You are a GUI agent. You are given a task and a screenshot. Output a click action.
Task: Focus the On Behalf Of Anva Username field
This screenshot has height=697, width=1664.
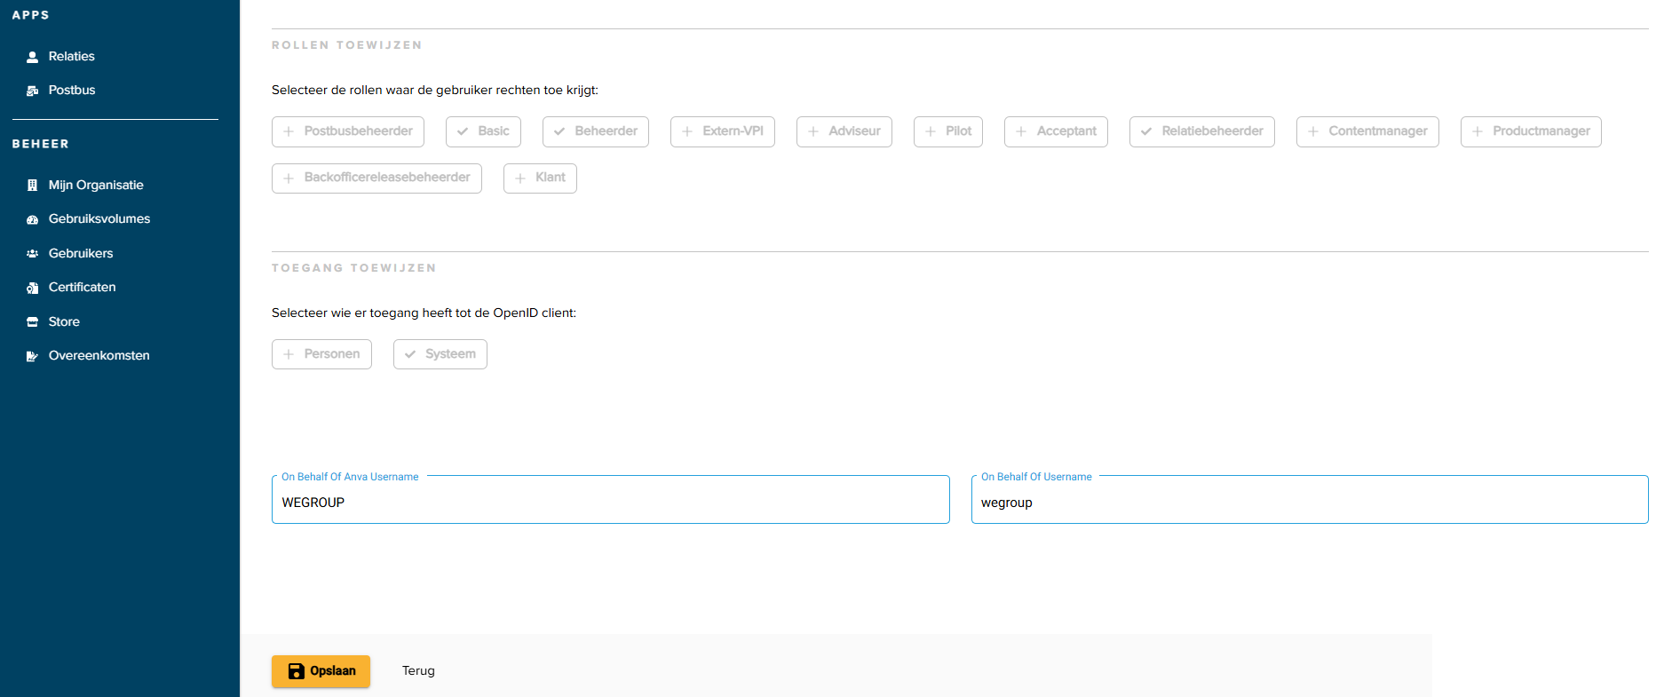pos(611,500)
